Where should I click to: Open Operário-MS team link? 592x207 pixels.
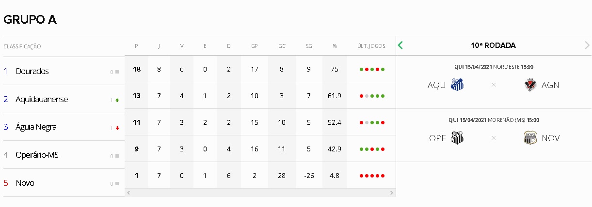[37, 155]
